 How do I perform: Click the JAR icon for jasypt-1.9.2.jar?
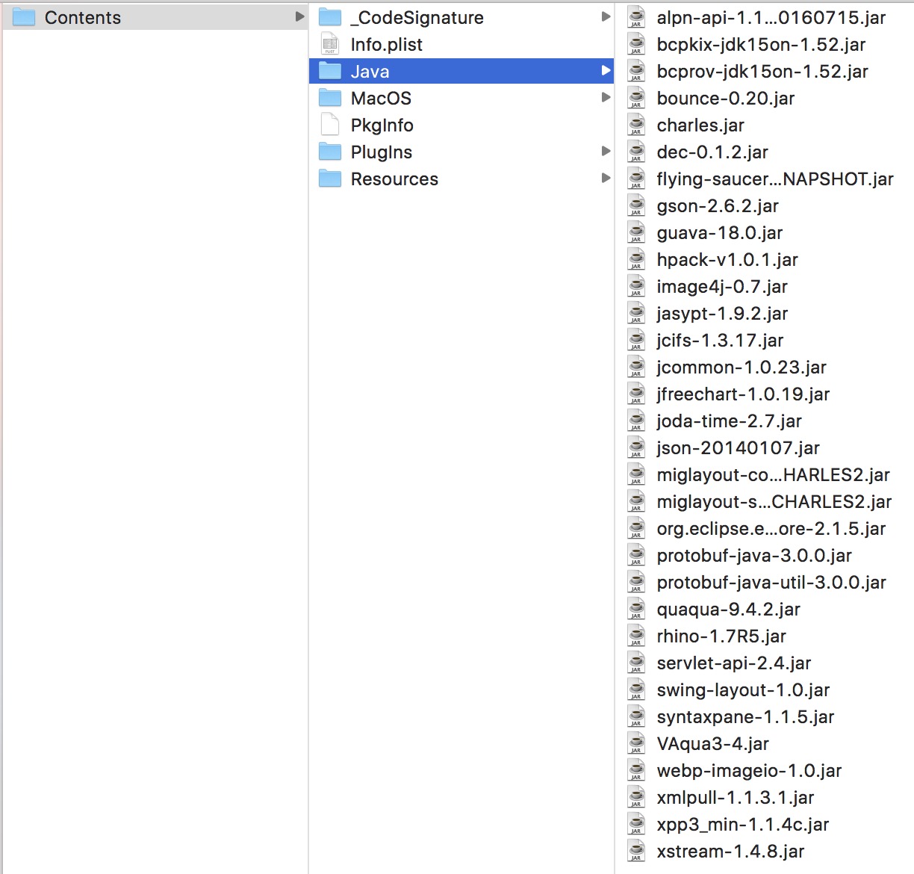[636, 313]
